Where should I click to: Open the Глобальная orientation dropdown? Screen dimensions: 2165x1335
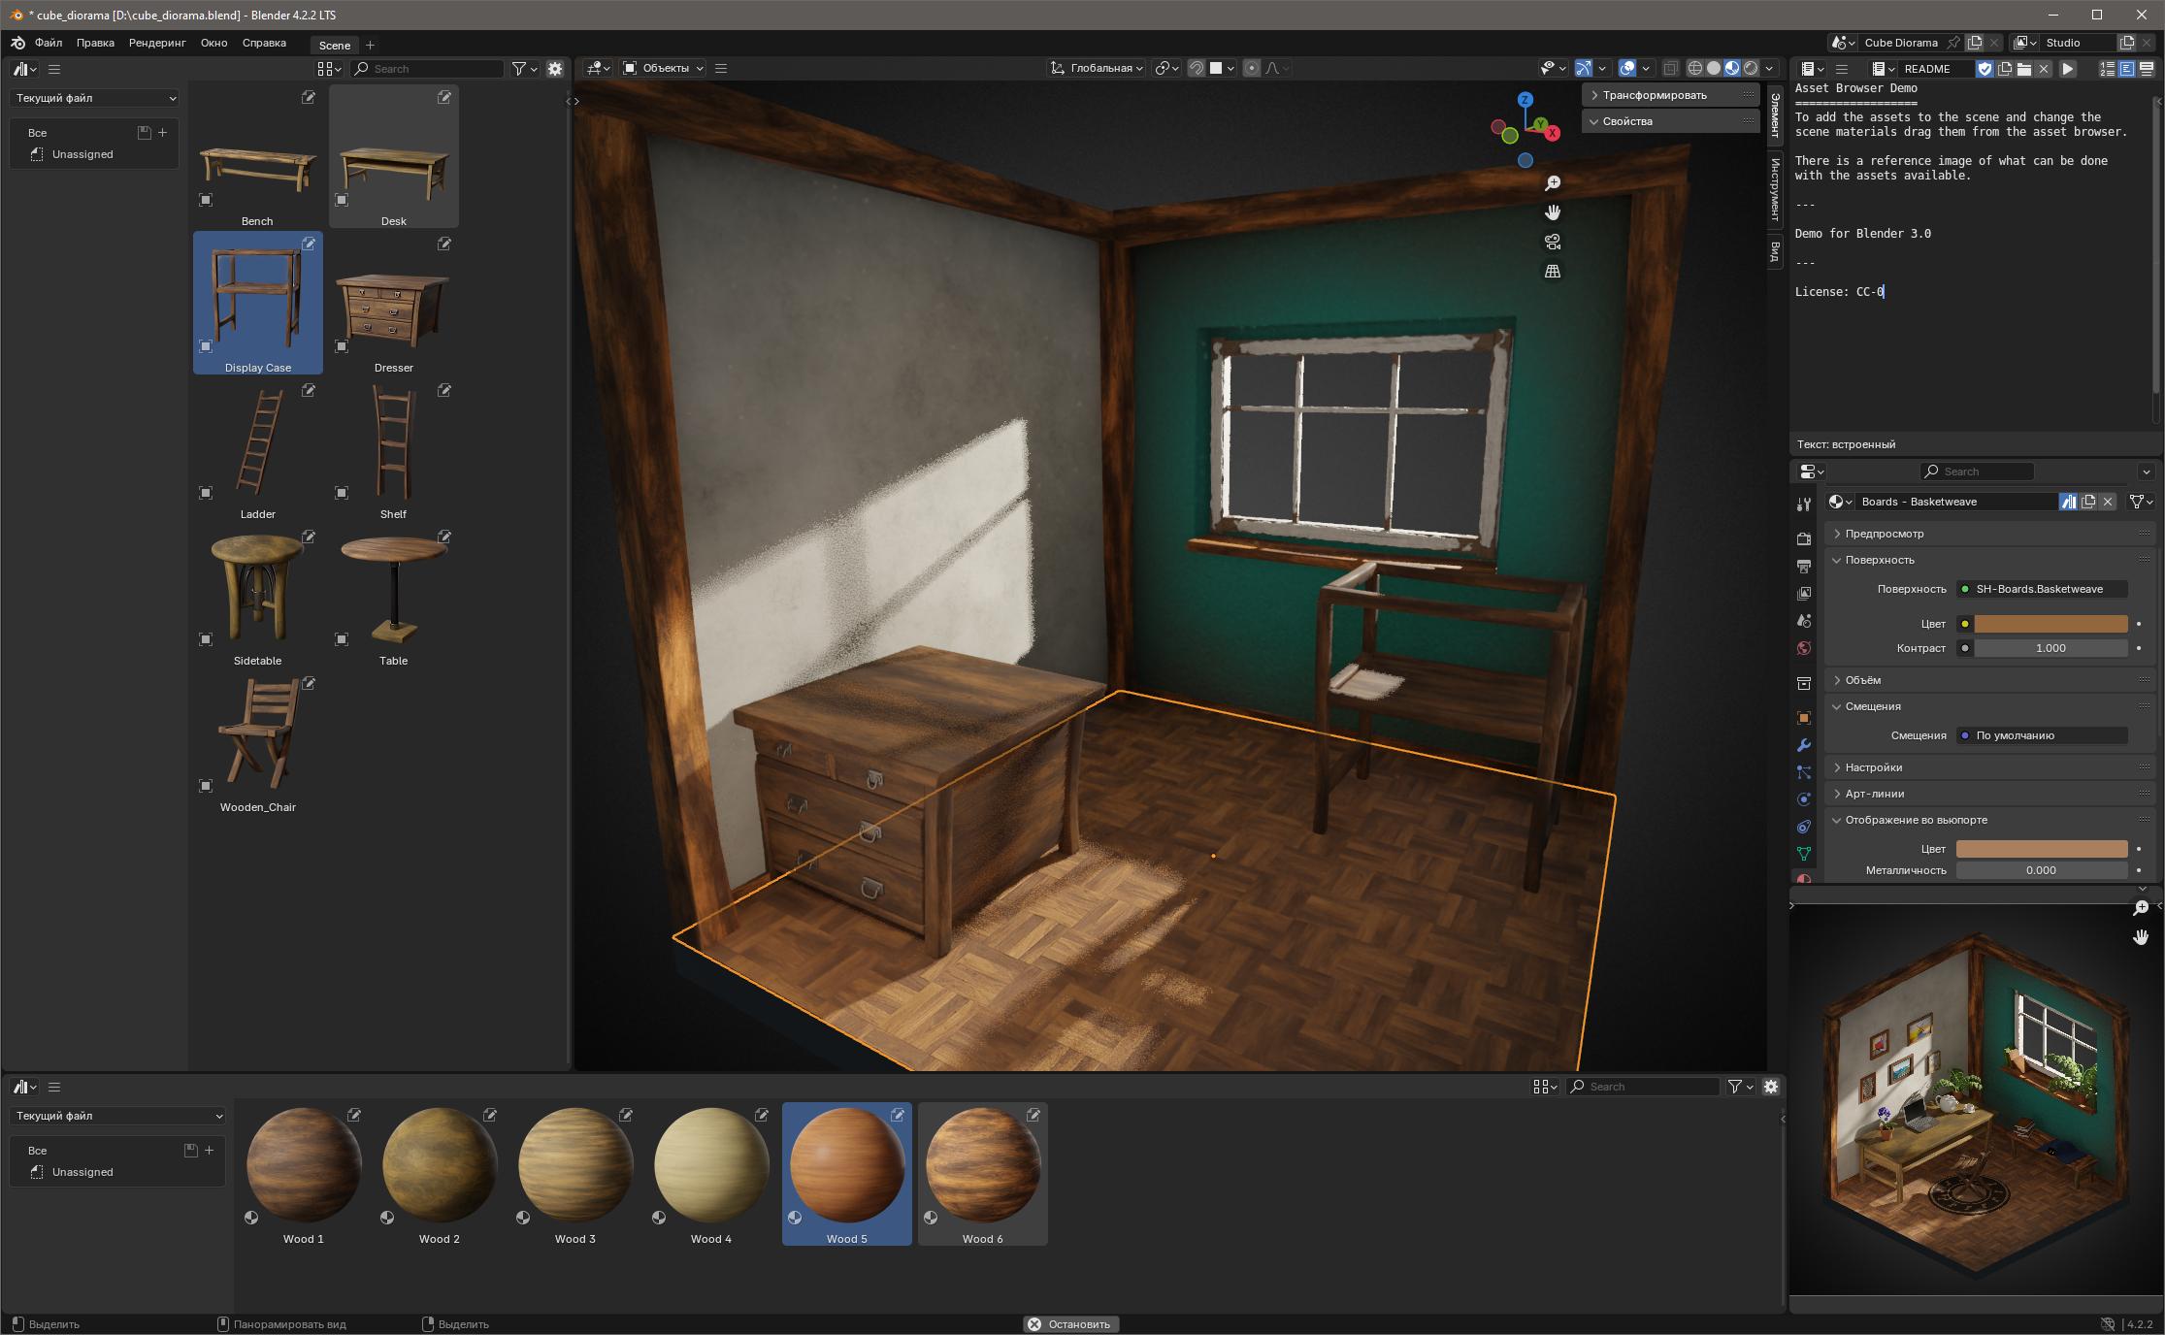[x=1098, y=68]
